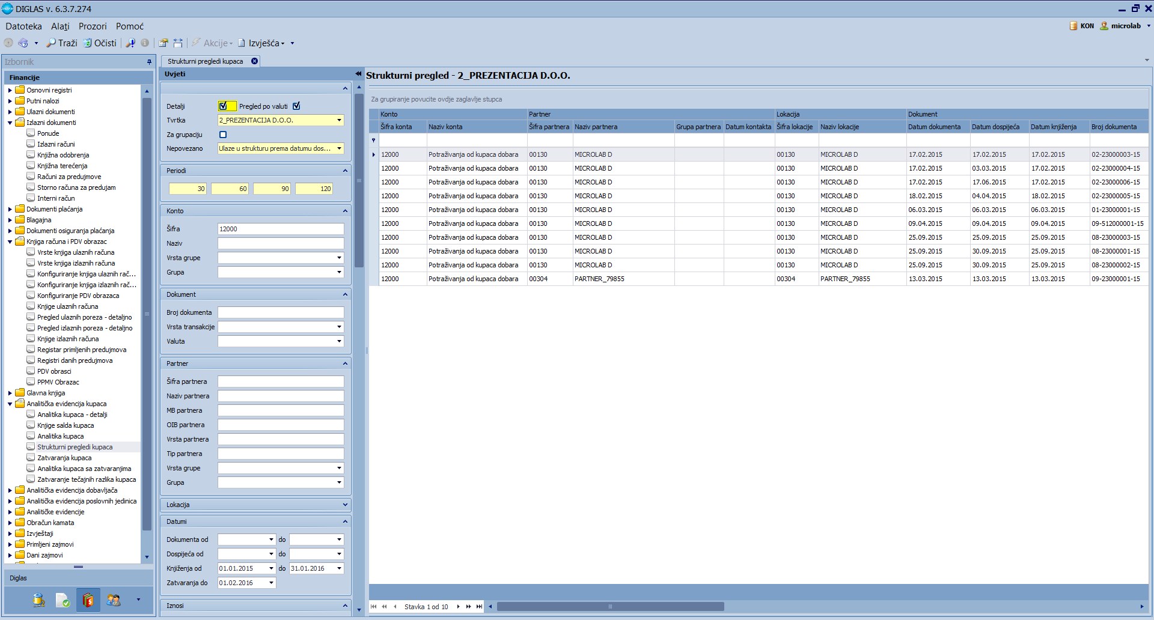
Task: Uncheck the Detalji checkbox
Action: (223, 106)
